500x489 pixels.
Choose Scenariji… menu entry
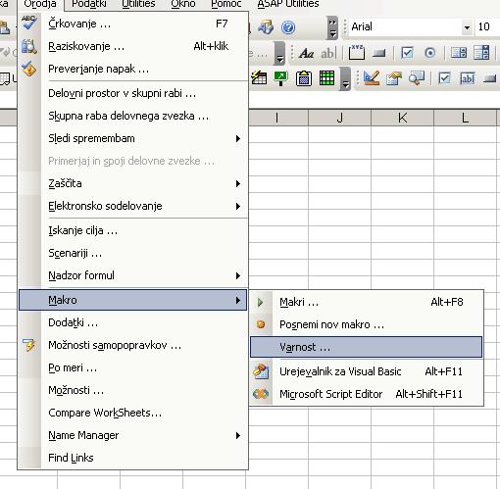coord(133,253)
